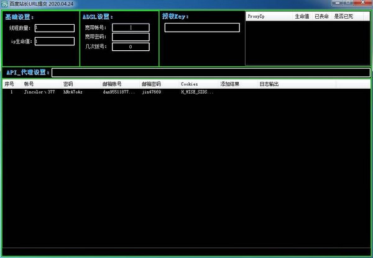Viewport: 373px width, 258px height.
Task: Focus the 宽带帐号 text box
Action: point(131,28)
